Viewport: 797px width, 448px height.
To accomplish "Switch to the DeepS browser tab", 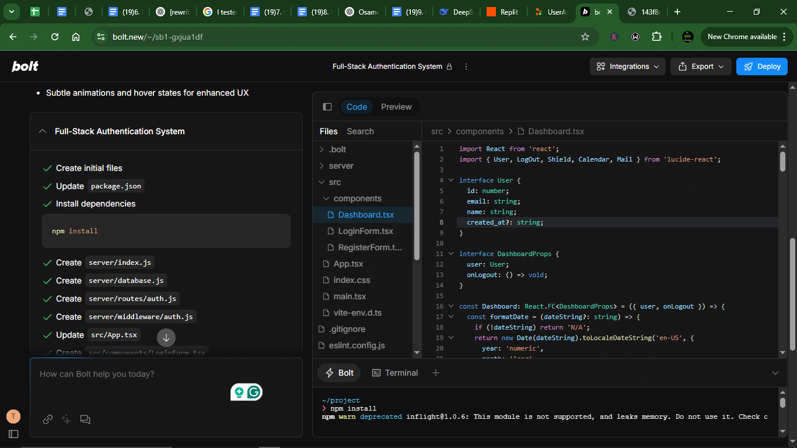I will click(456, 12).
